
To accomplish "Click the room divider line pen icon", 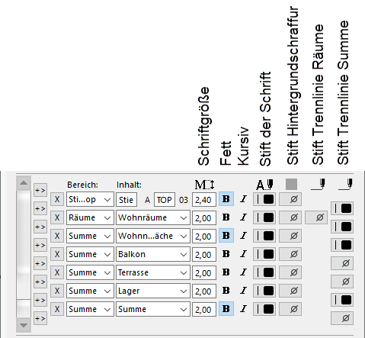I will coord(319,185).
